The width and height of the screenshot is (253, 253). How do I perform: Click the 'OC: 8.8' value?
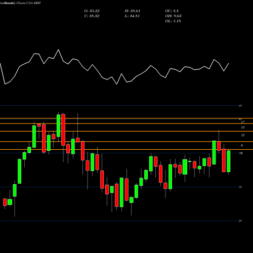[x=172, y=11]
